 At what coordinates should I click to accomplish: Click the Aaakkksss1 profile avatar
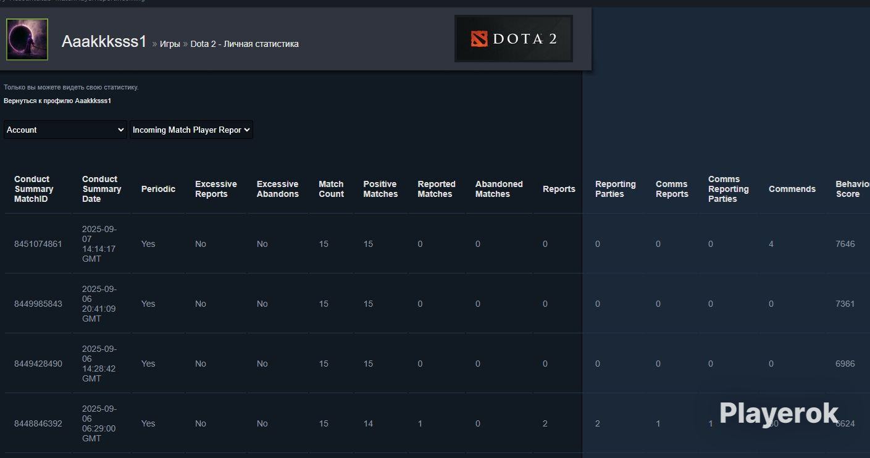click(27, 40)
